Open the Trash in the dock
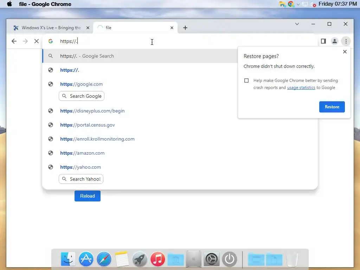The image size is (360, 270). pyautogui.click(x=292, y=260)
